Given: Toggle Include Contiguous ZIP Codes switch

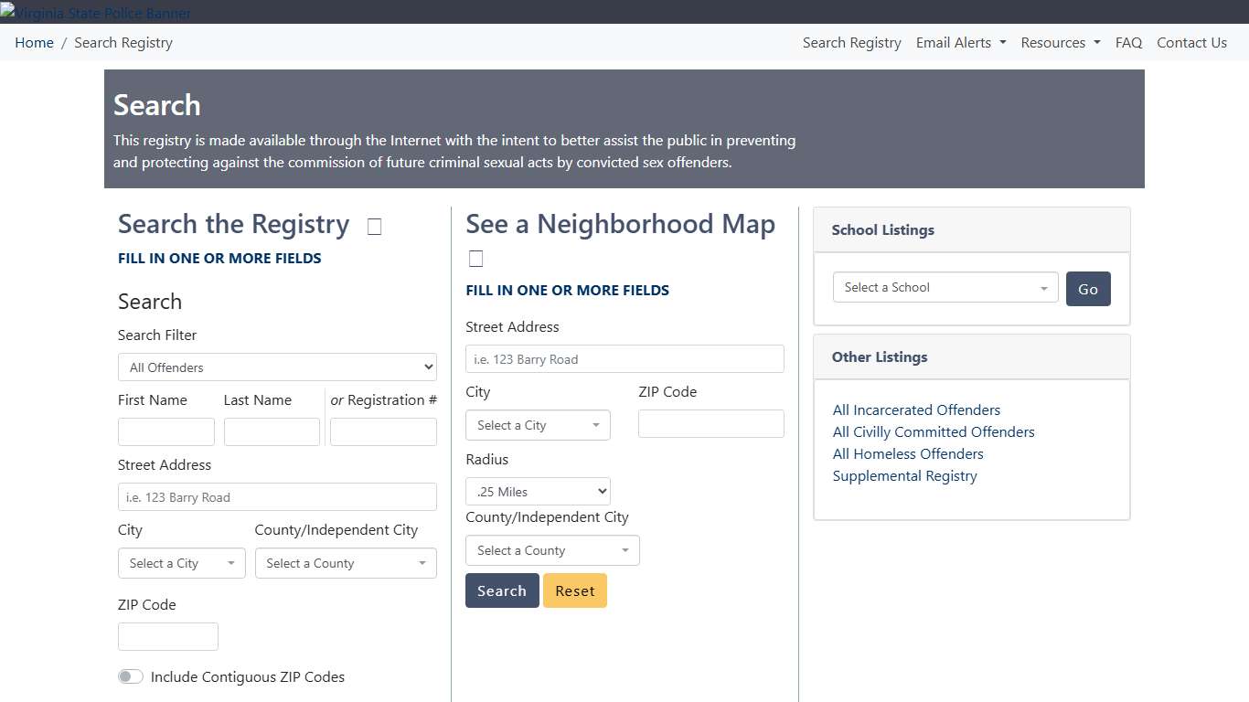Looking at the screenshot, I should pos(131,676).
